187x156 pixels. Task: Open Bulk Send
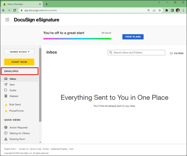coord(15,105)
